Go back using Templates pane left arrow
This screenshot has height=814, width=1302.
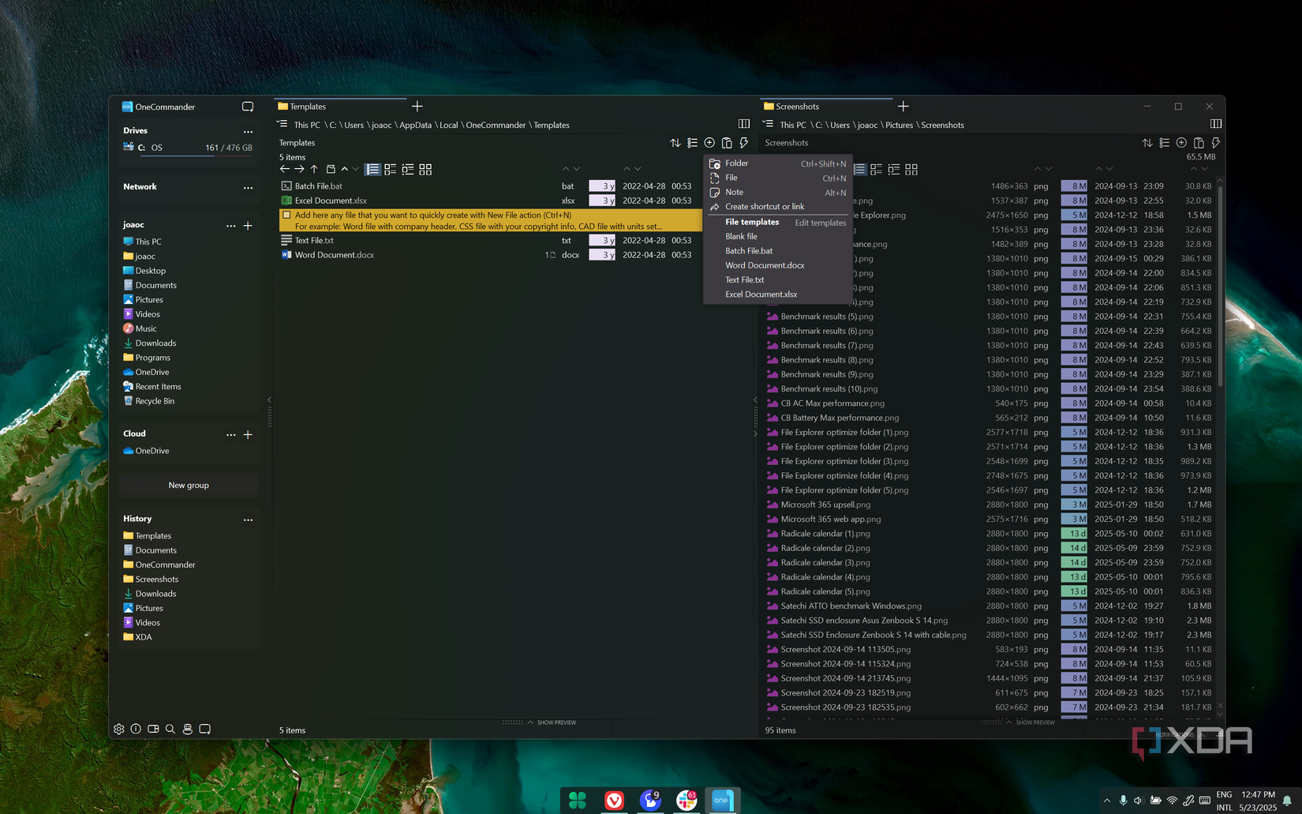pos(285,169)
